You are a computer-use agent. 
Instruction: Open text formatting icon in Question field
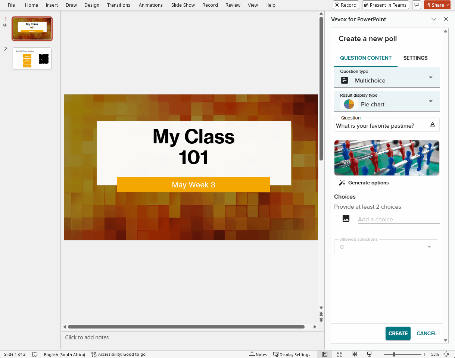(433, 125)
